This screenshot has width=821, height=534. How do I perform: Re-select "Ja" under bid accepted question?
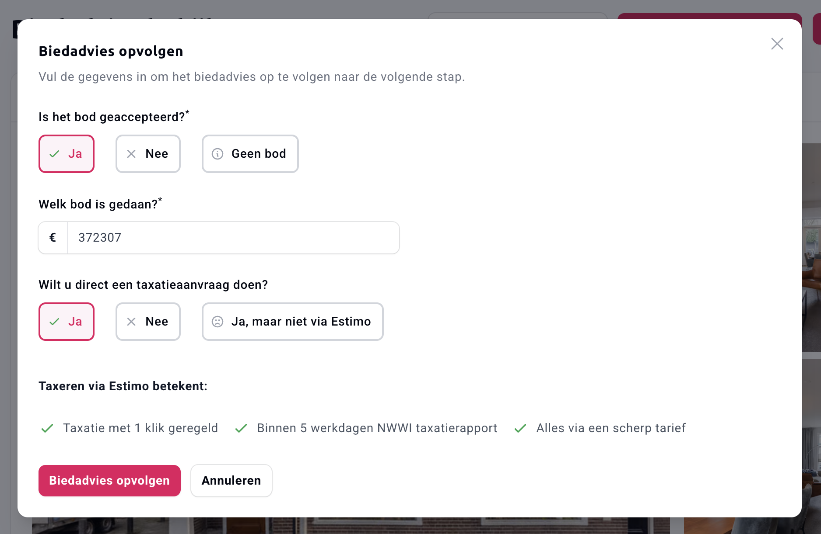click(x=67, y=154)
